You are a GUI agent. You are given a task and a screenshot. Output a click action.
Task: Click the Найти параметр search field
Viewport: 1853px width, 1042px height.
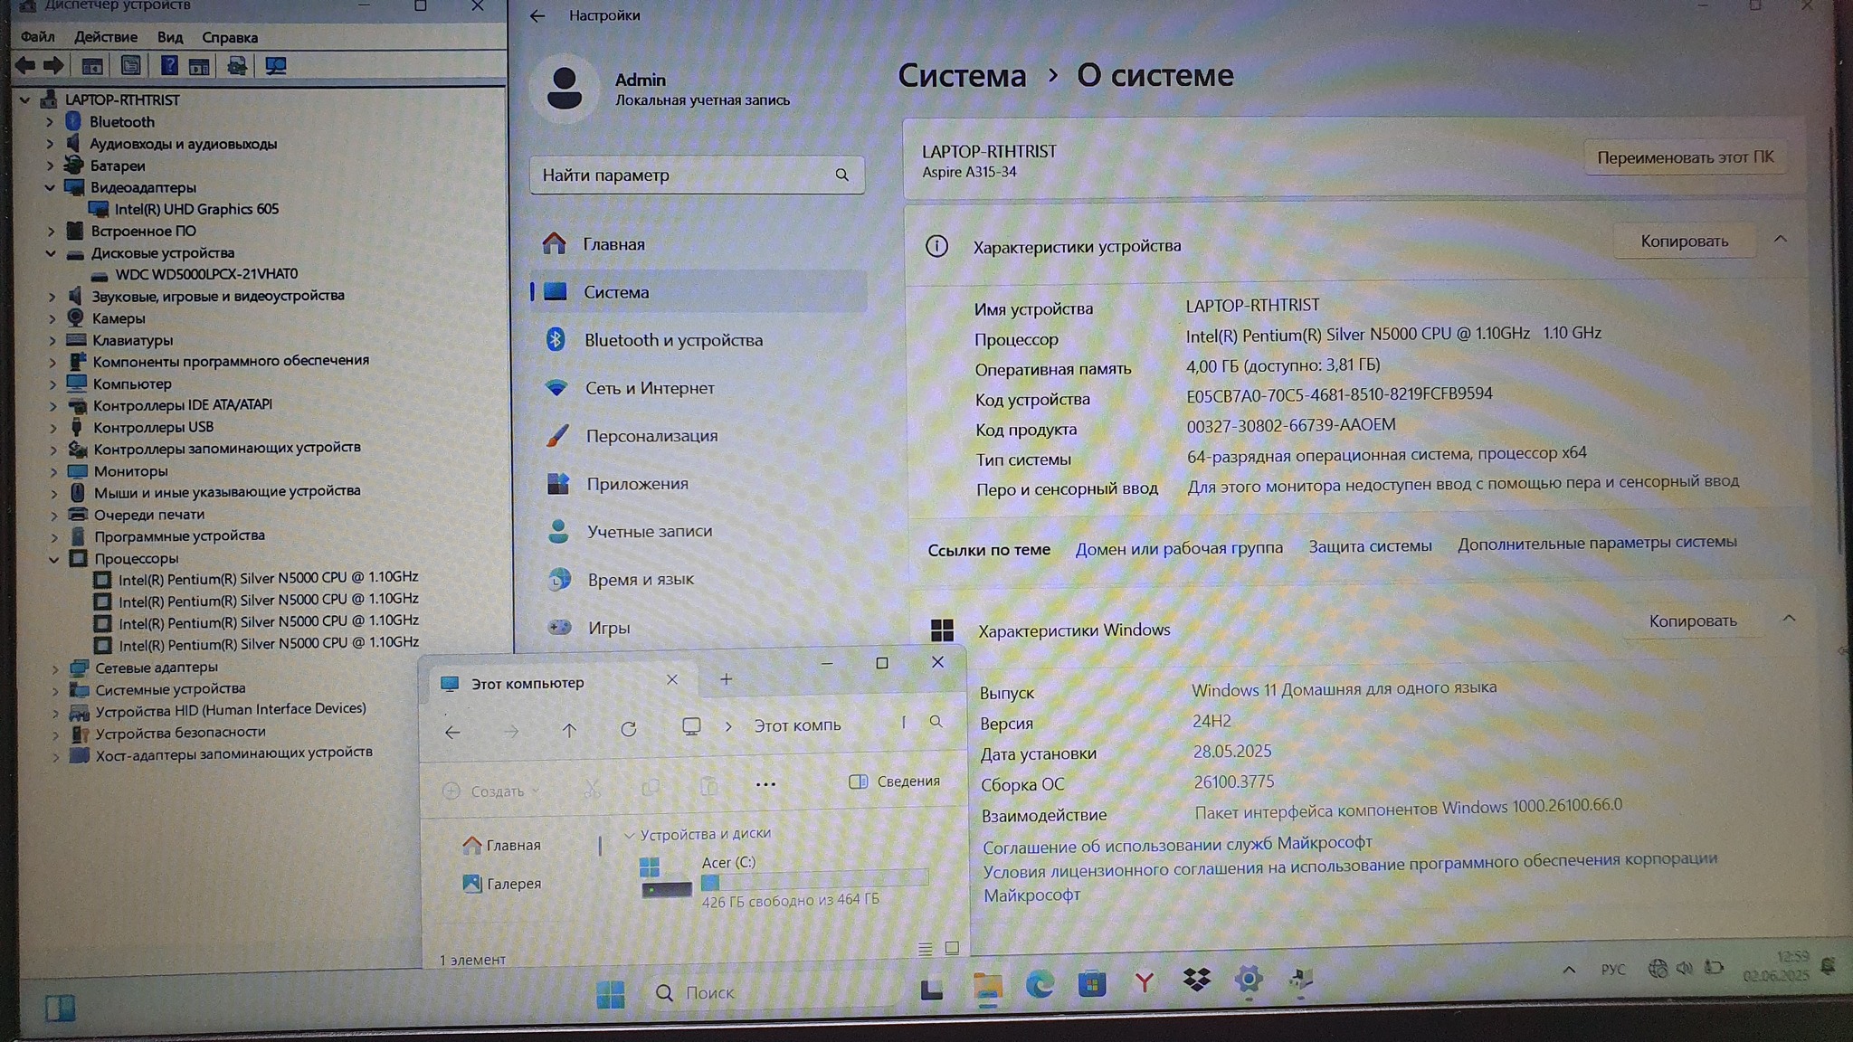pos(686,175)
